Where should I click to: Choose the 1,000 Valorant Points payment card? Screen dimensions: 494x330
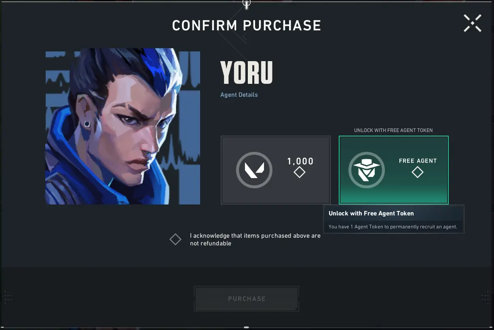pos(276,170)
